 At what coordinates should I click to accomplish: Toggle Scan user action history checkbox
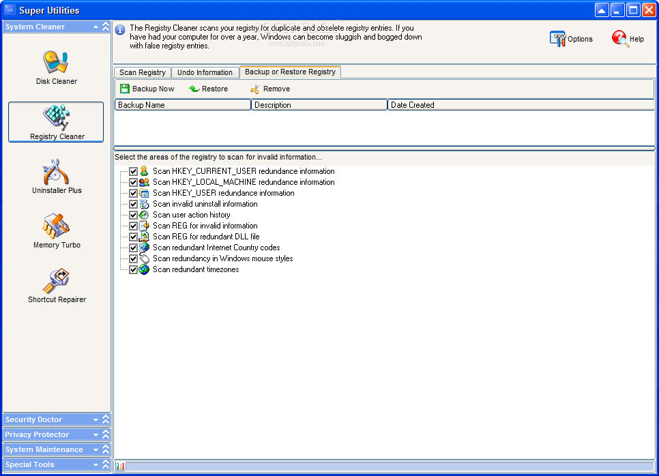point(133,215)
